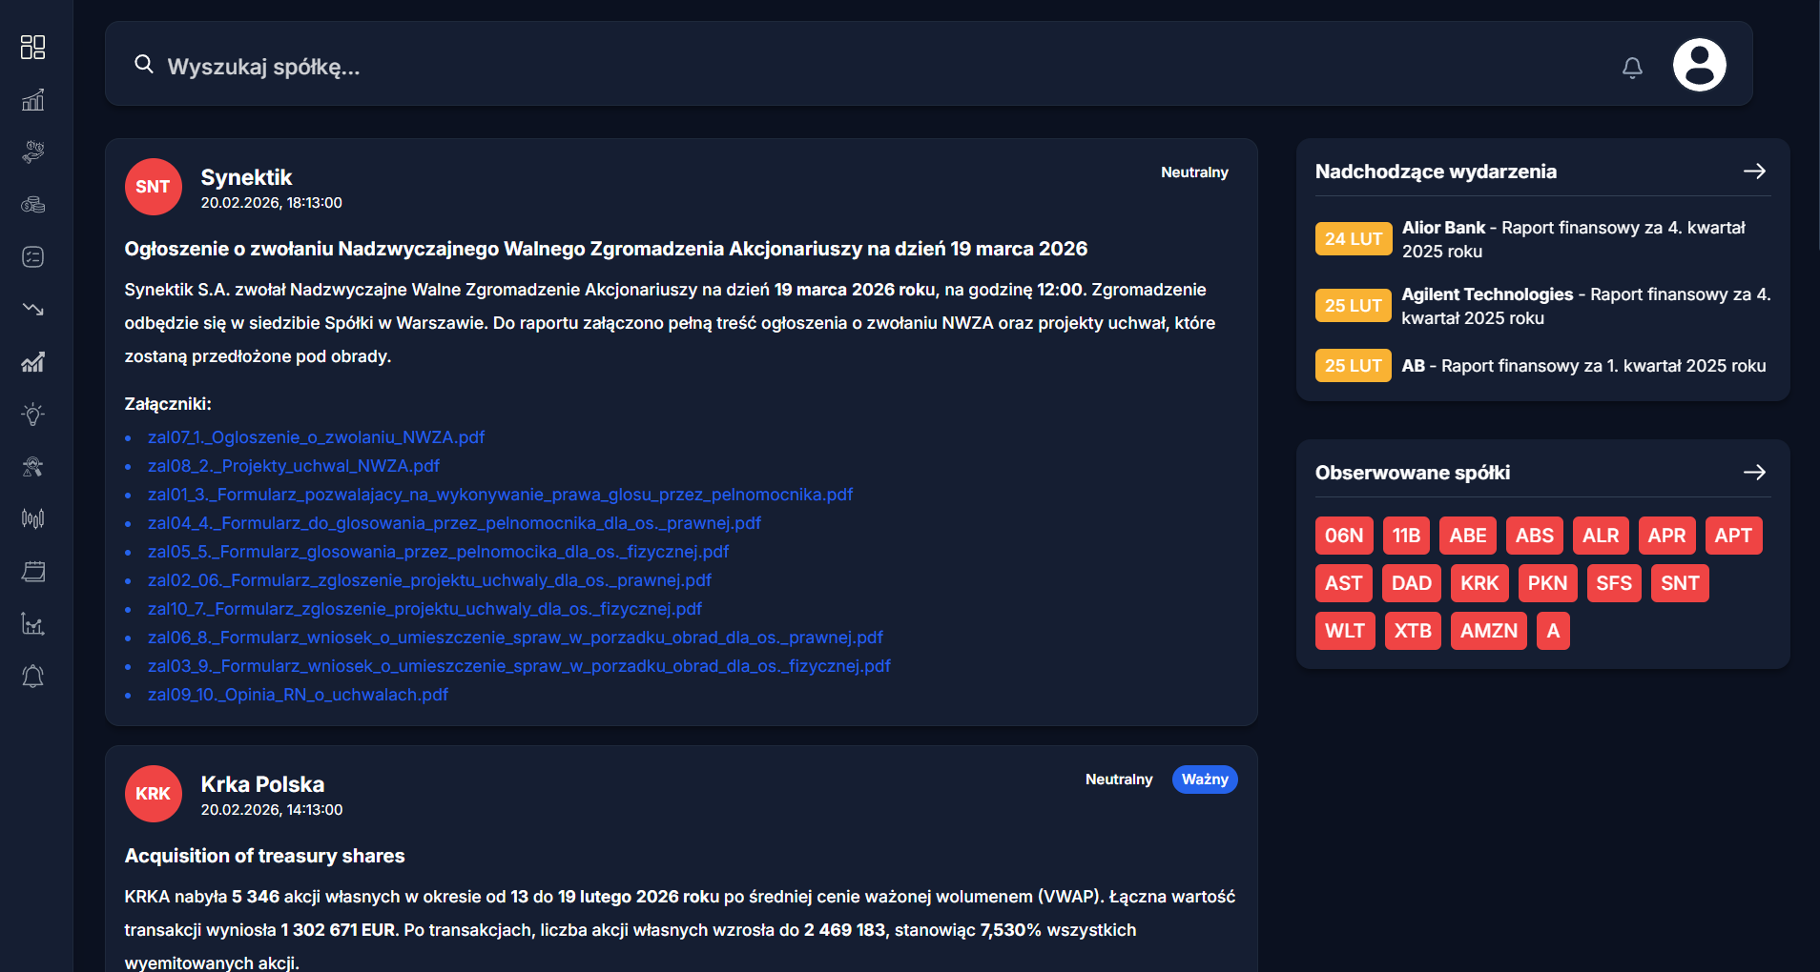Open the calendar icon in the sidebar

[32, 571]
